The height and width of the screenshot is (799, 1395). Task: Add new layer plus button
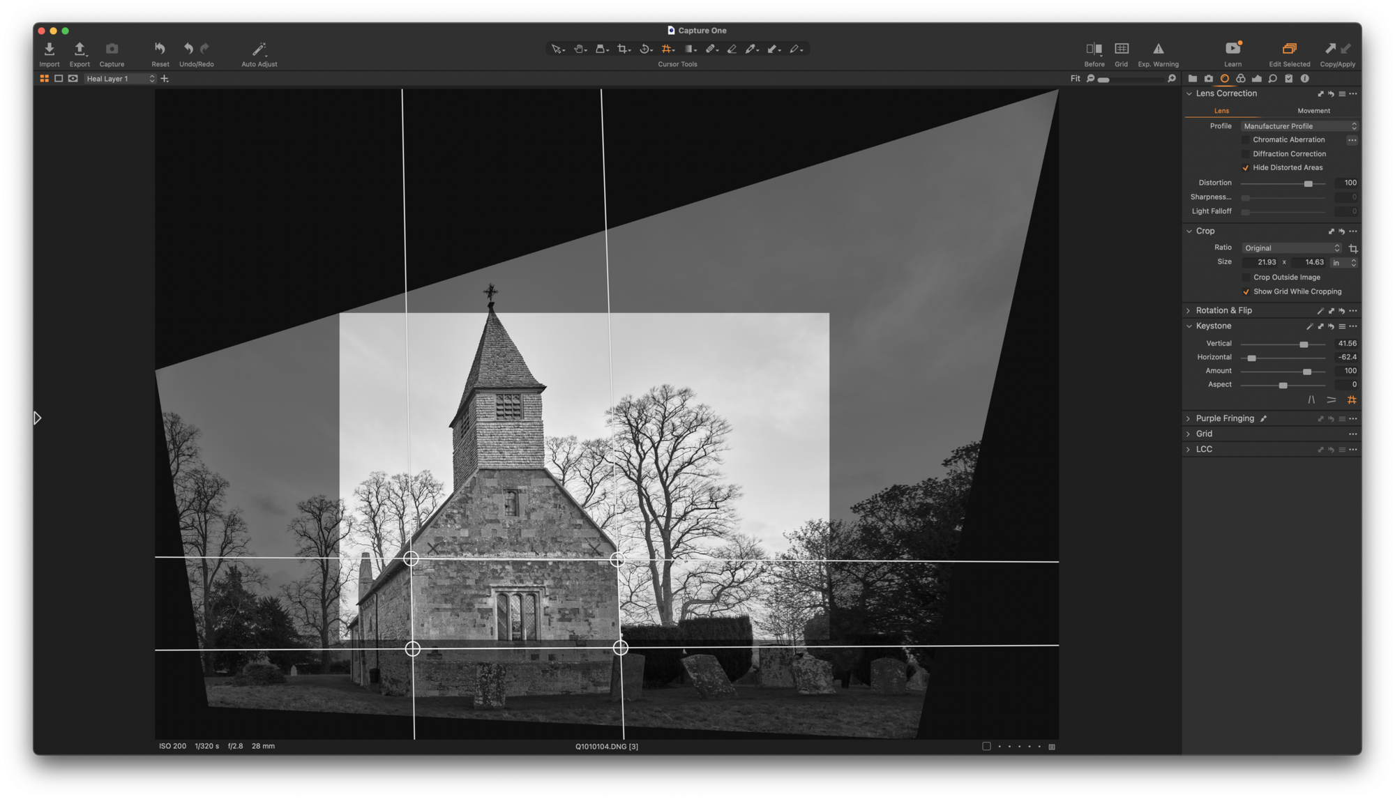click(x=165, y=79)
